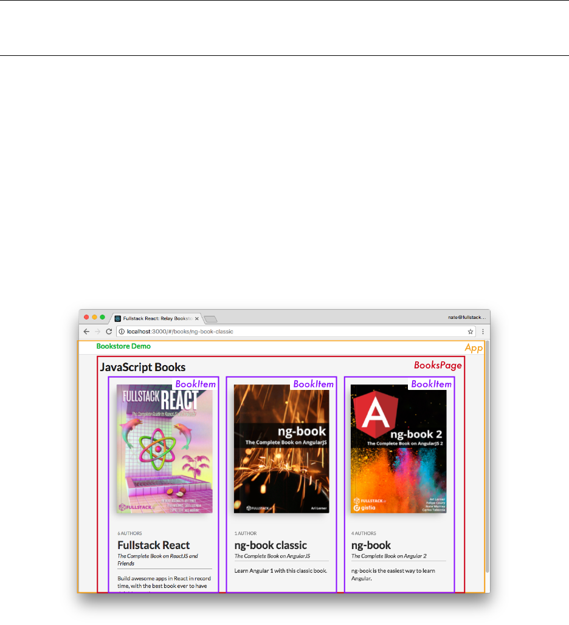Click text Learn Angular 1 with this classic book
This screenshot has height=625, width=569.
tap(280, 571)
